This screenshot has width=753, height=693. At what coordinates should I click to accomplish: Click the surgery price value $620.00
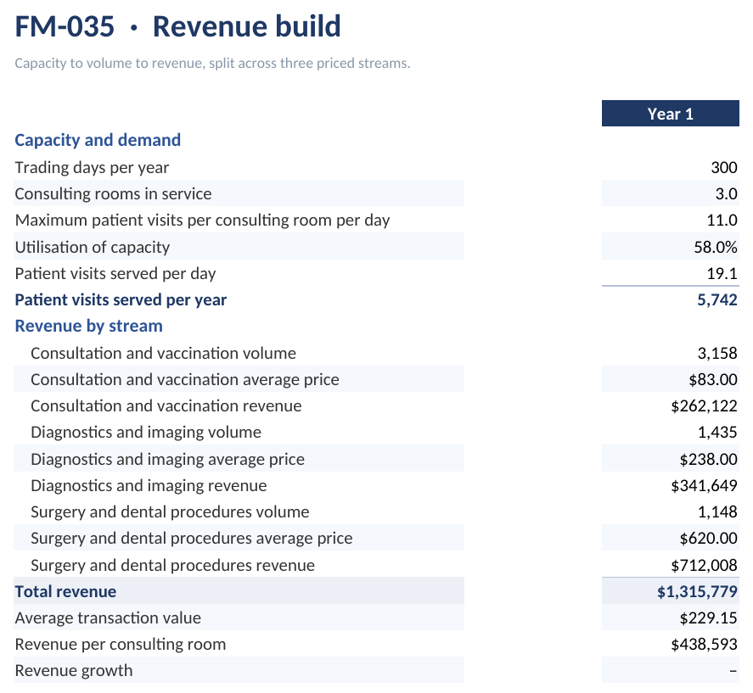point(708,539)
